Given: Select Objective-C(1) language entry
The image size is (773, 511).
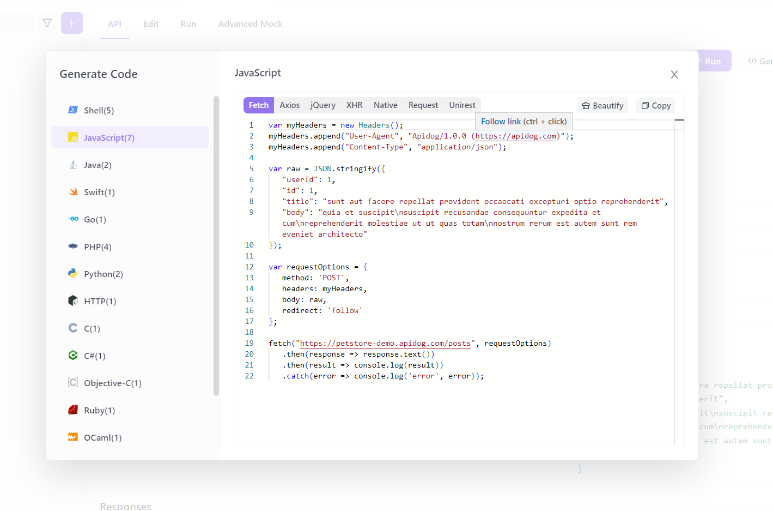Looking at the screenshot, I should coord(130,383).
